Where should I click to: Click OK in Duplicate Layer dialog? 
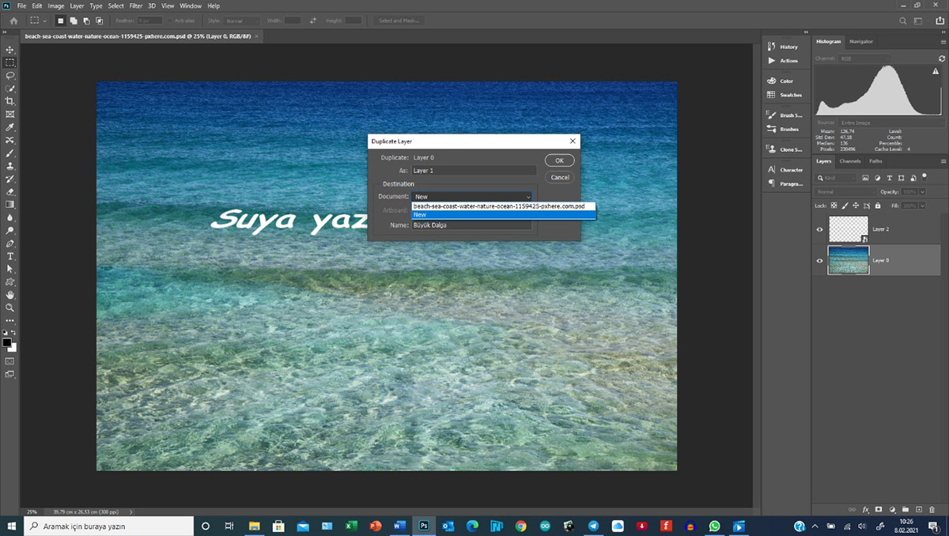pyautogui.click(x=559, y=160)
